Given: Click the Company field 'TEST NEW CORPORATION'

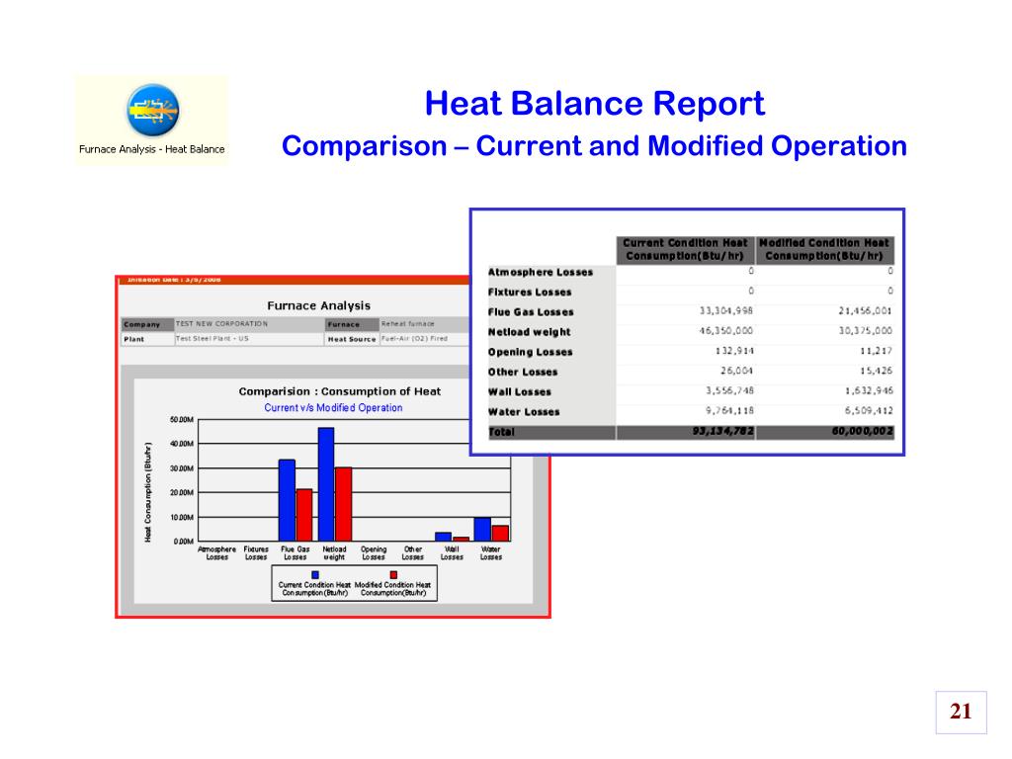Looking at the screenshot, I should (x=221, y=324).
